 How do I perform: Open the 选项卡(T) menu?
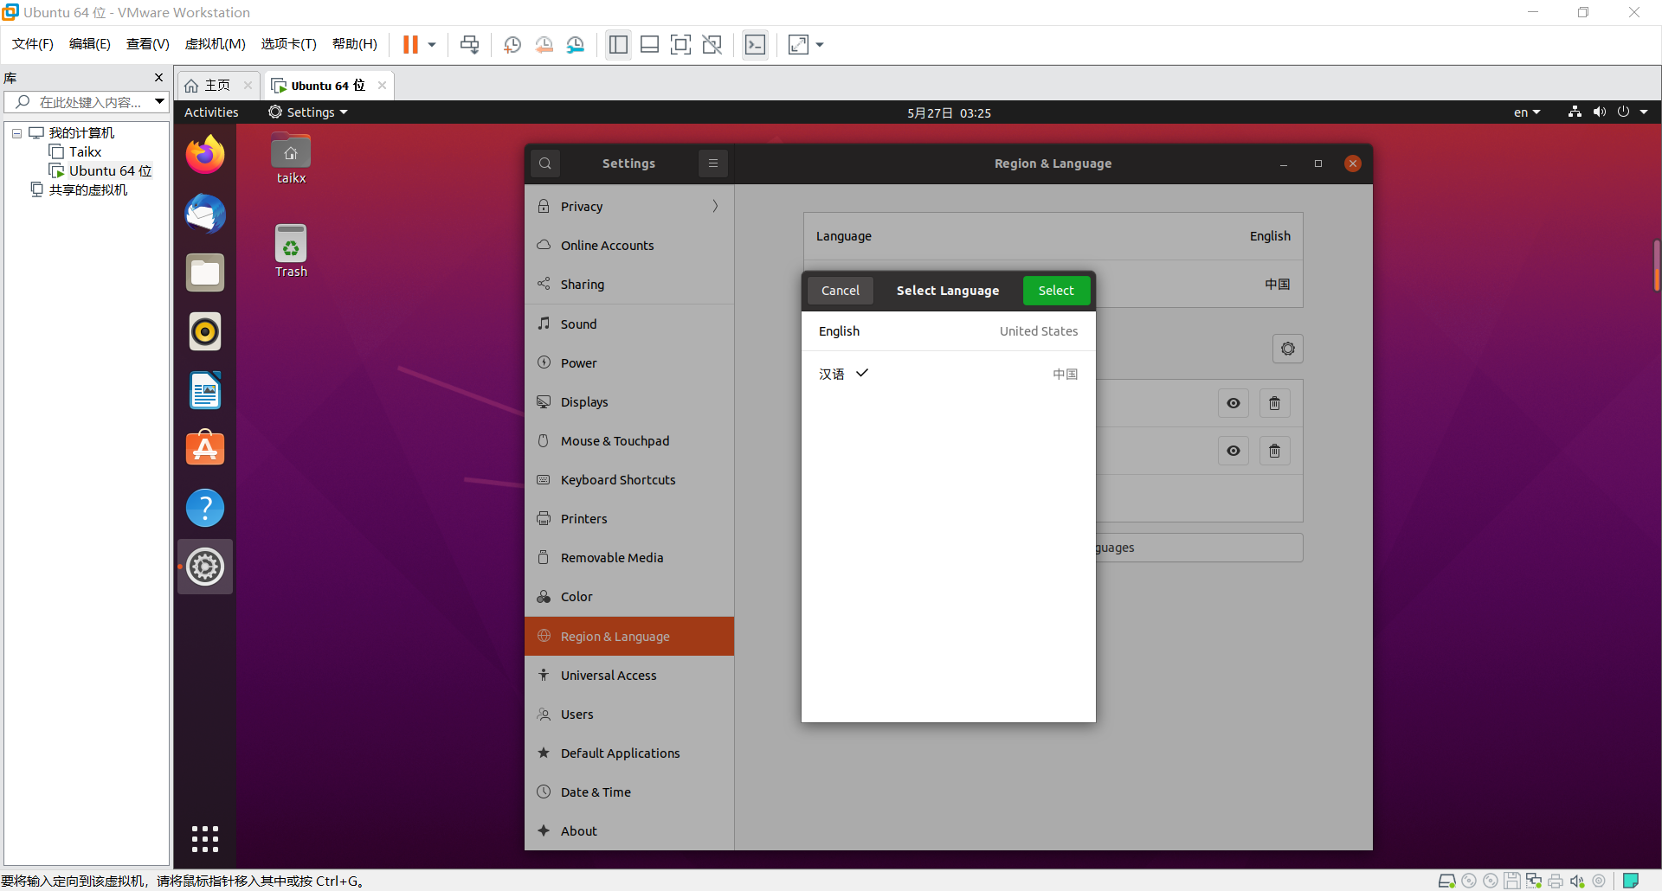tap(289, 44)
